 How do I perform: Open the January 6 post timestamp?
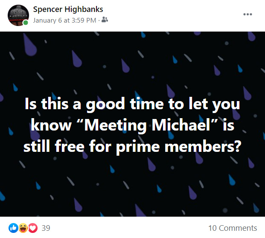pyautogui.click(x=64, y=20)
